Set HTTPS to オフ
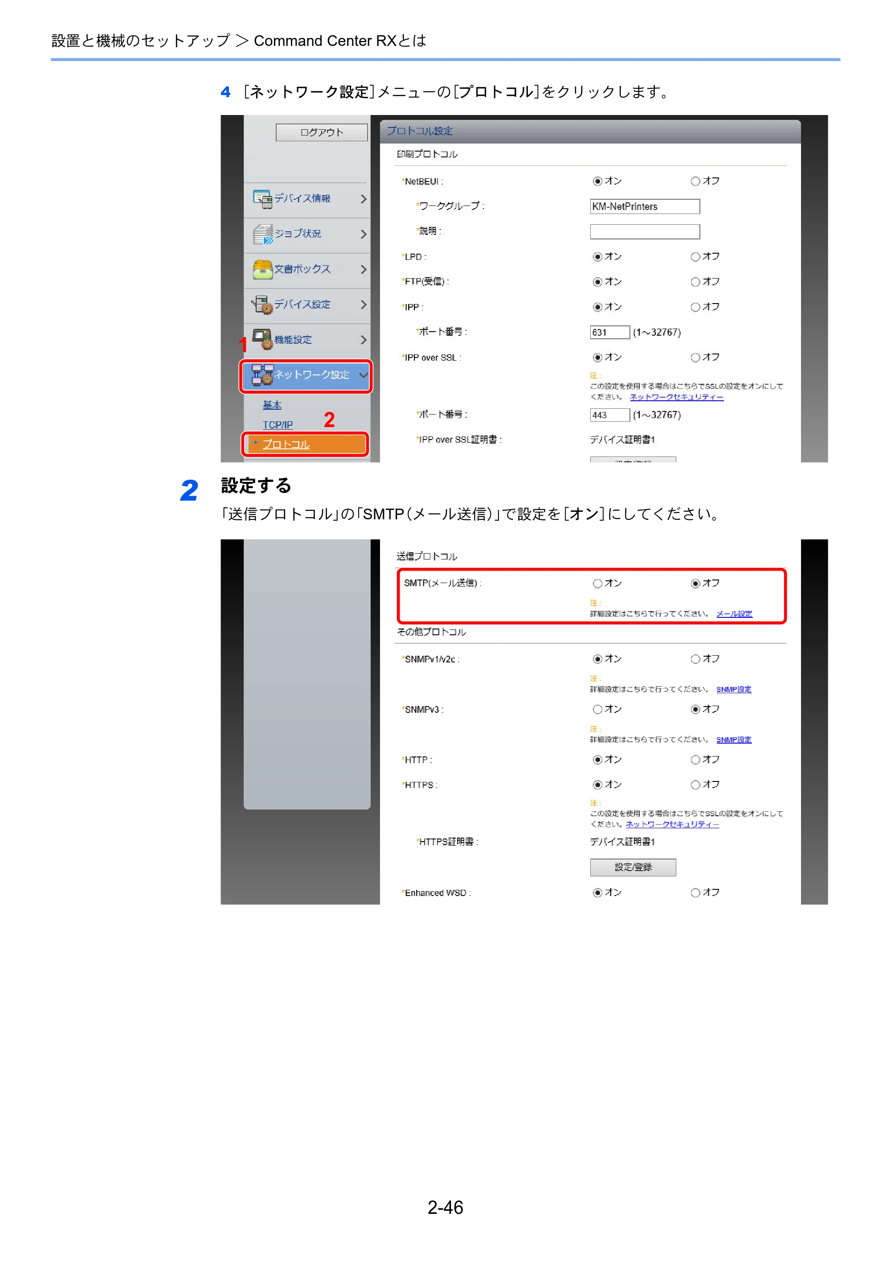This screenshot has height=1262, width=891. [x=695, y=785]
